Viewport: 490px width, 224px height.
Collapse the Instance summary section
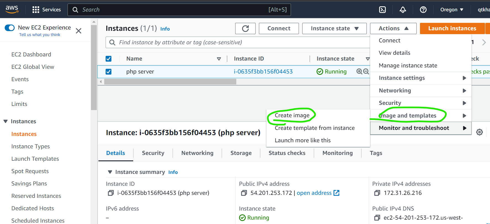click(x=110, y=172)
